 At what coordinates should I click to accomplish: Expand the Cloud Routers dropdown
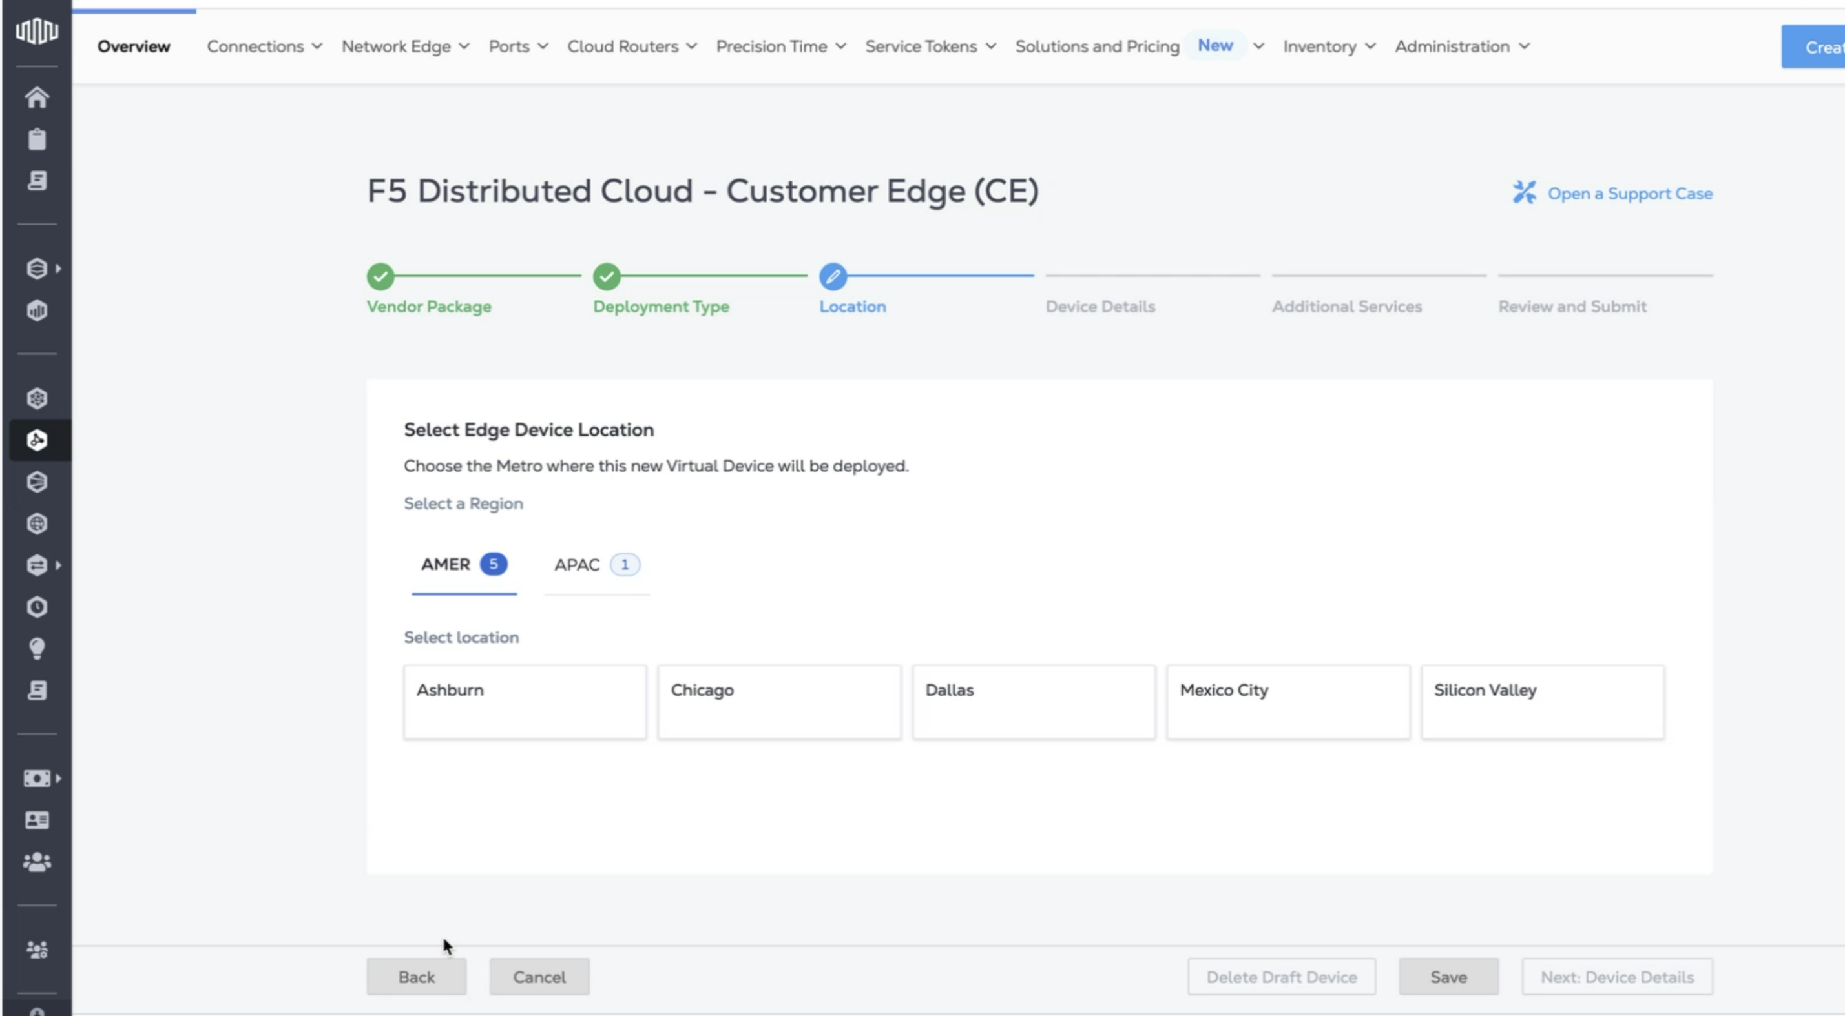631,46
